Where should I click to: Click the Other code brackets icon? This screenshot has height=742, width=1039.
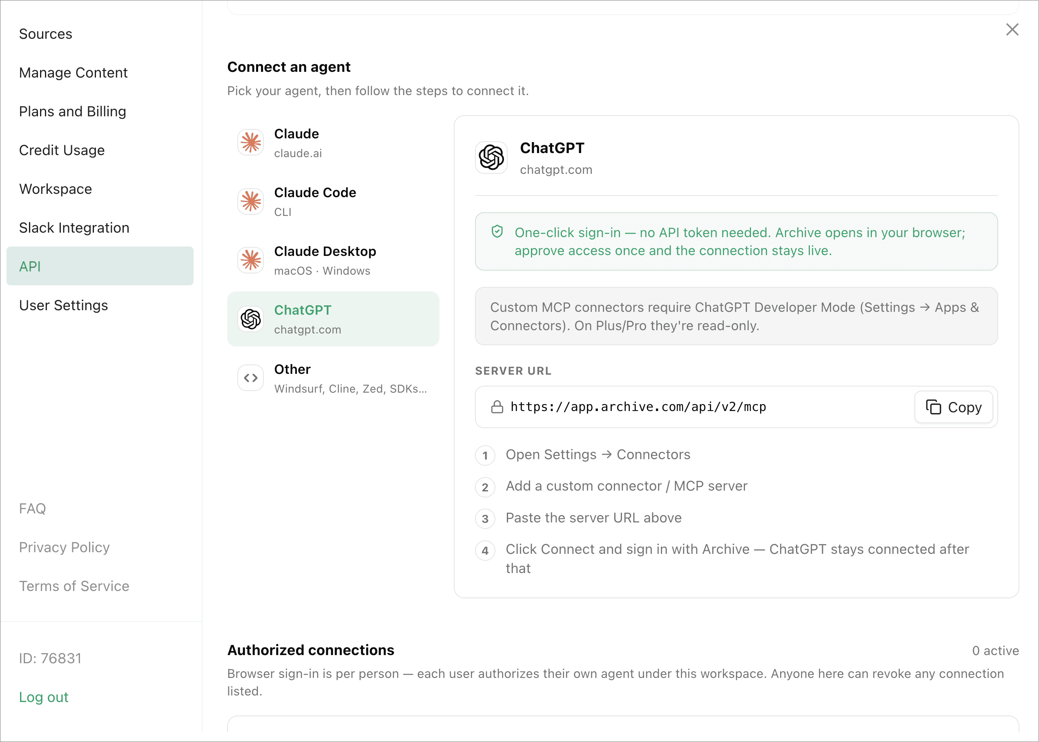pos(250,378)
